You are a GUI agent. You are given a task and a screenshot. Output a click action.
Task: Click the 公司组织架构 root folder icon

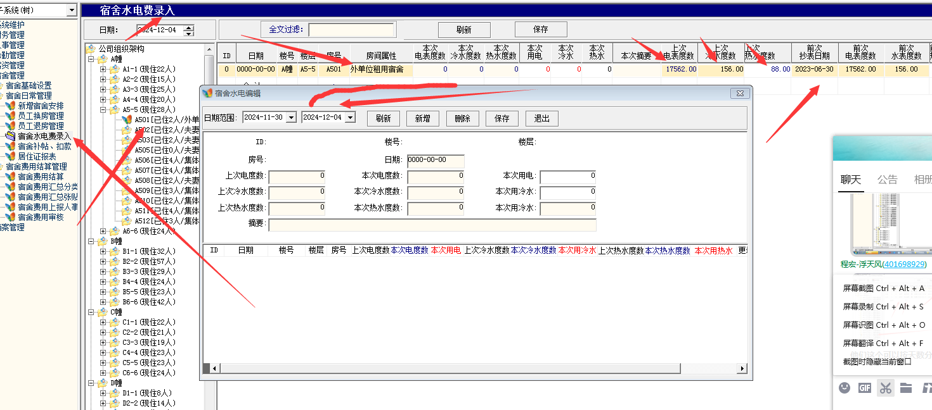[x=91, y=49]
